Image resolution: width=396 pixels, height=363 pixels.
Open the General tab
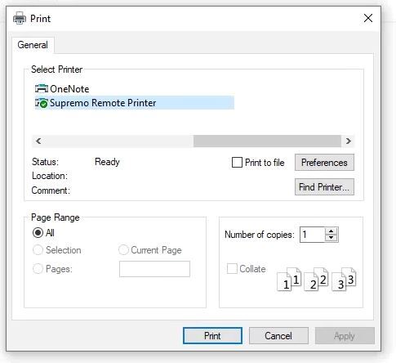point(33,45)
